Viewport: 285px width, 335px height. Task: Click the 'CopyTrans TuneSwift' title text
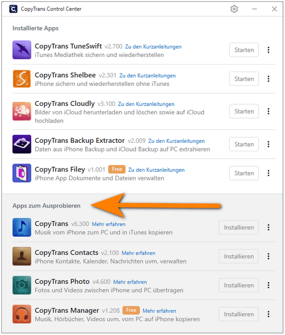click(68, 46)
